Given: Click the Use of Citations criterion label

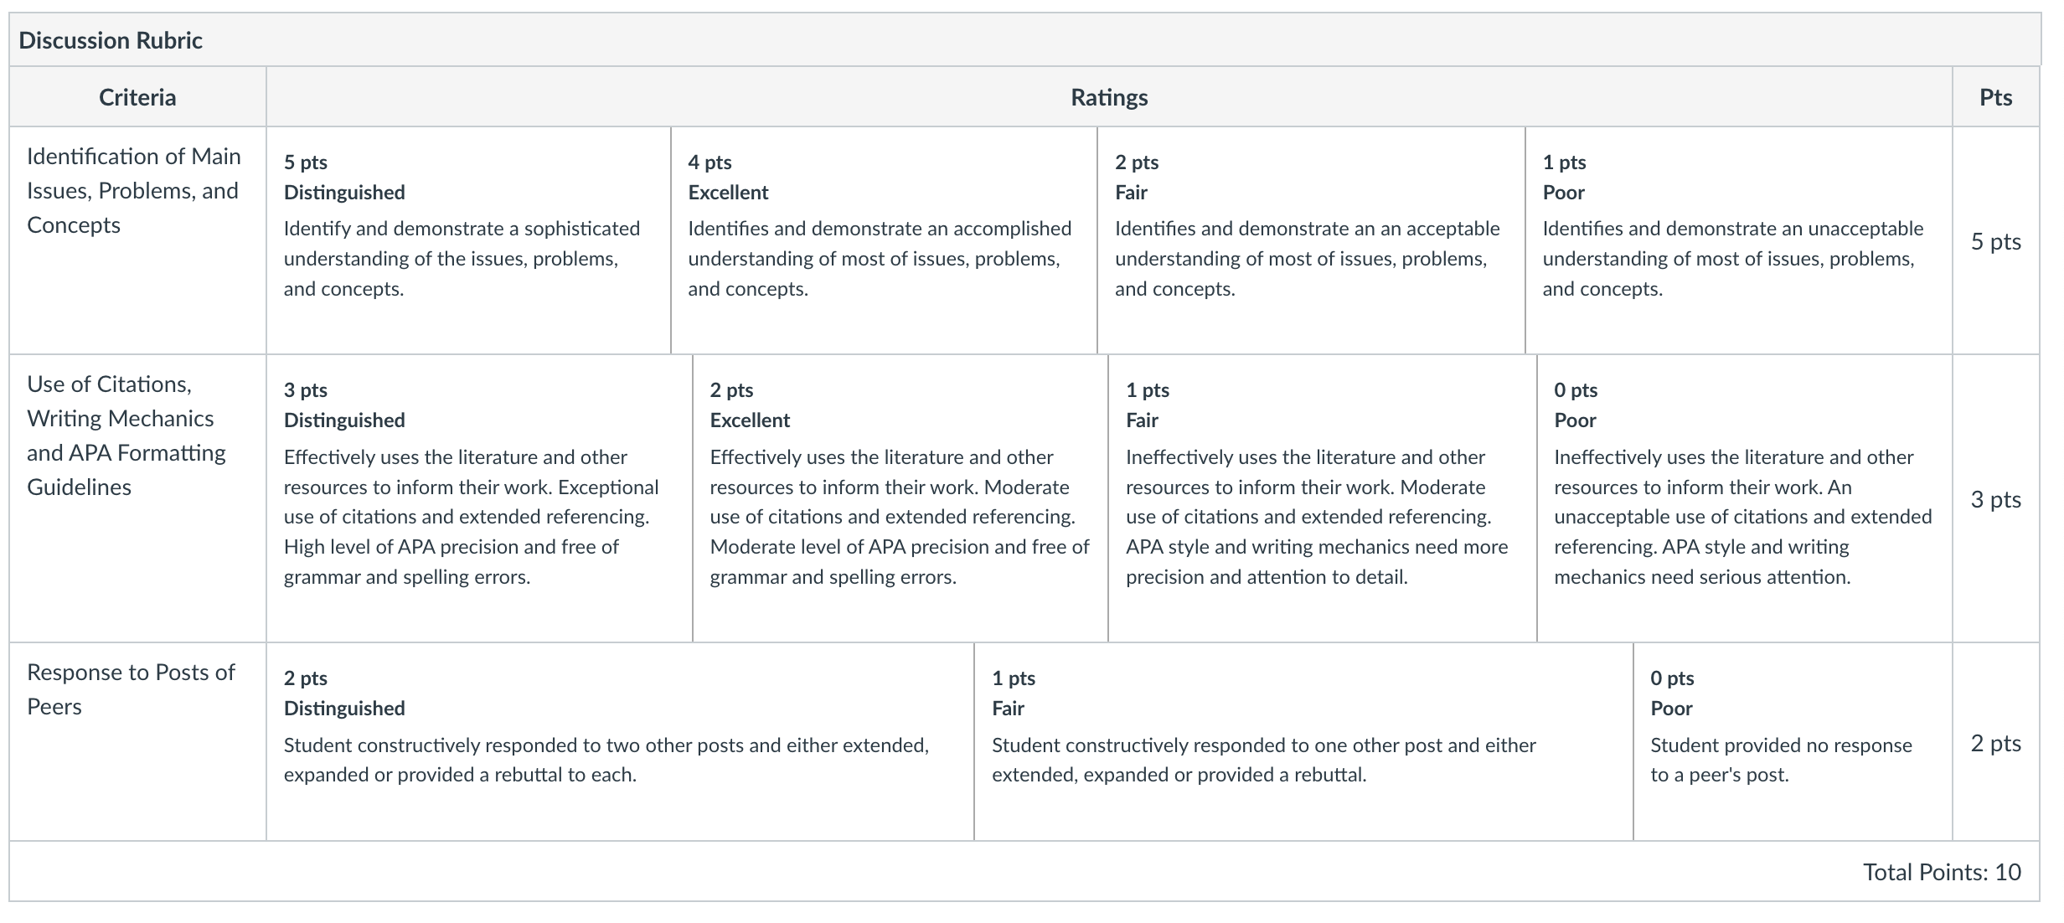Looking at the screenshot, I should point(126,436).
